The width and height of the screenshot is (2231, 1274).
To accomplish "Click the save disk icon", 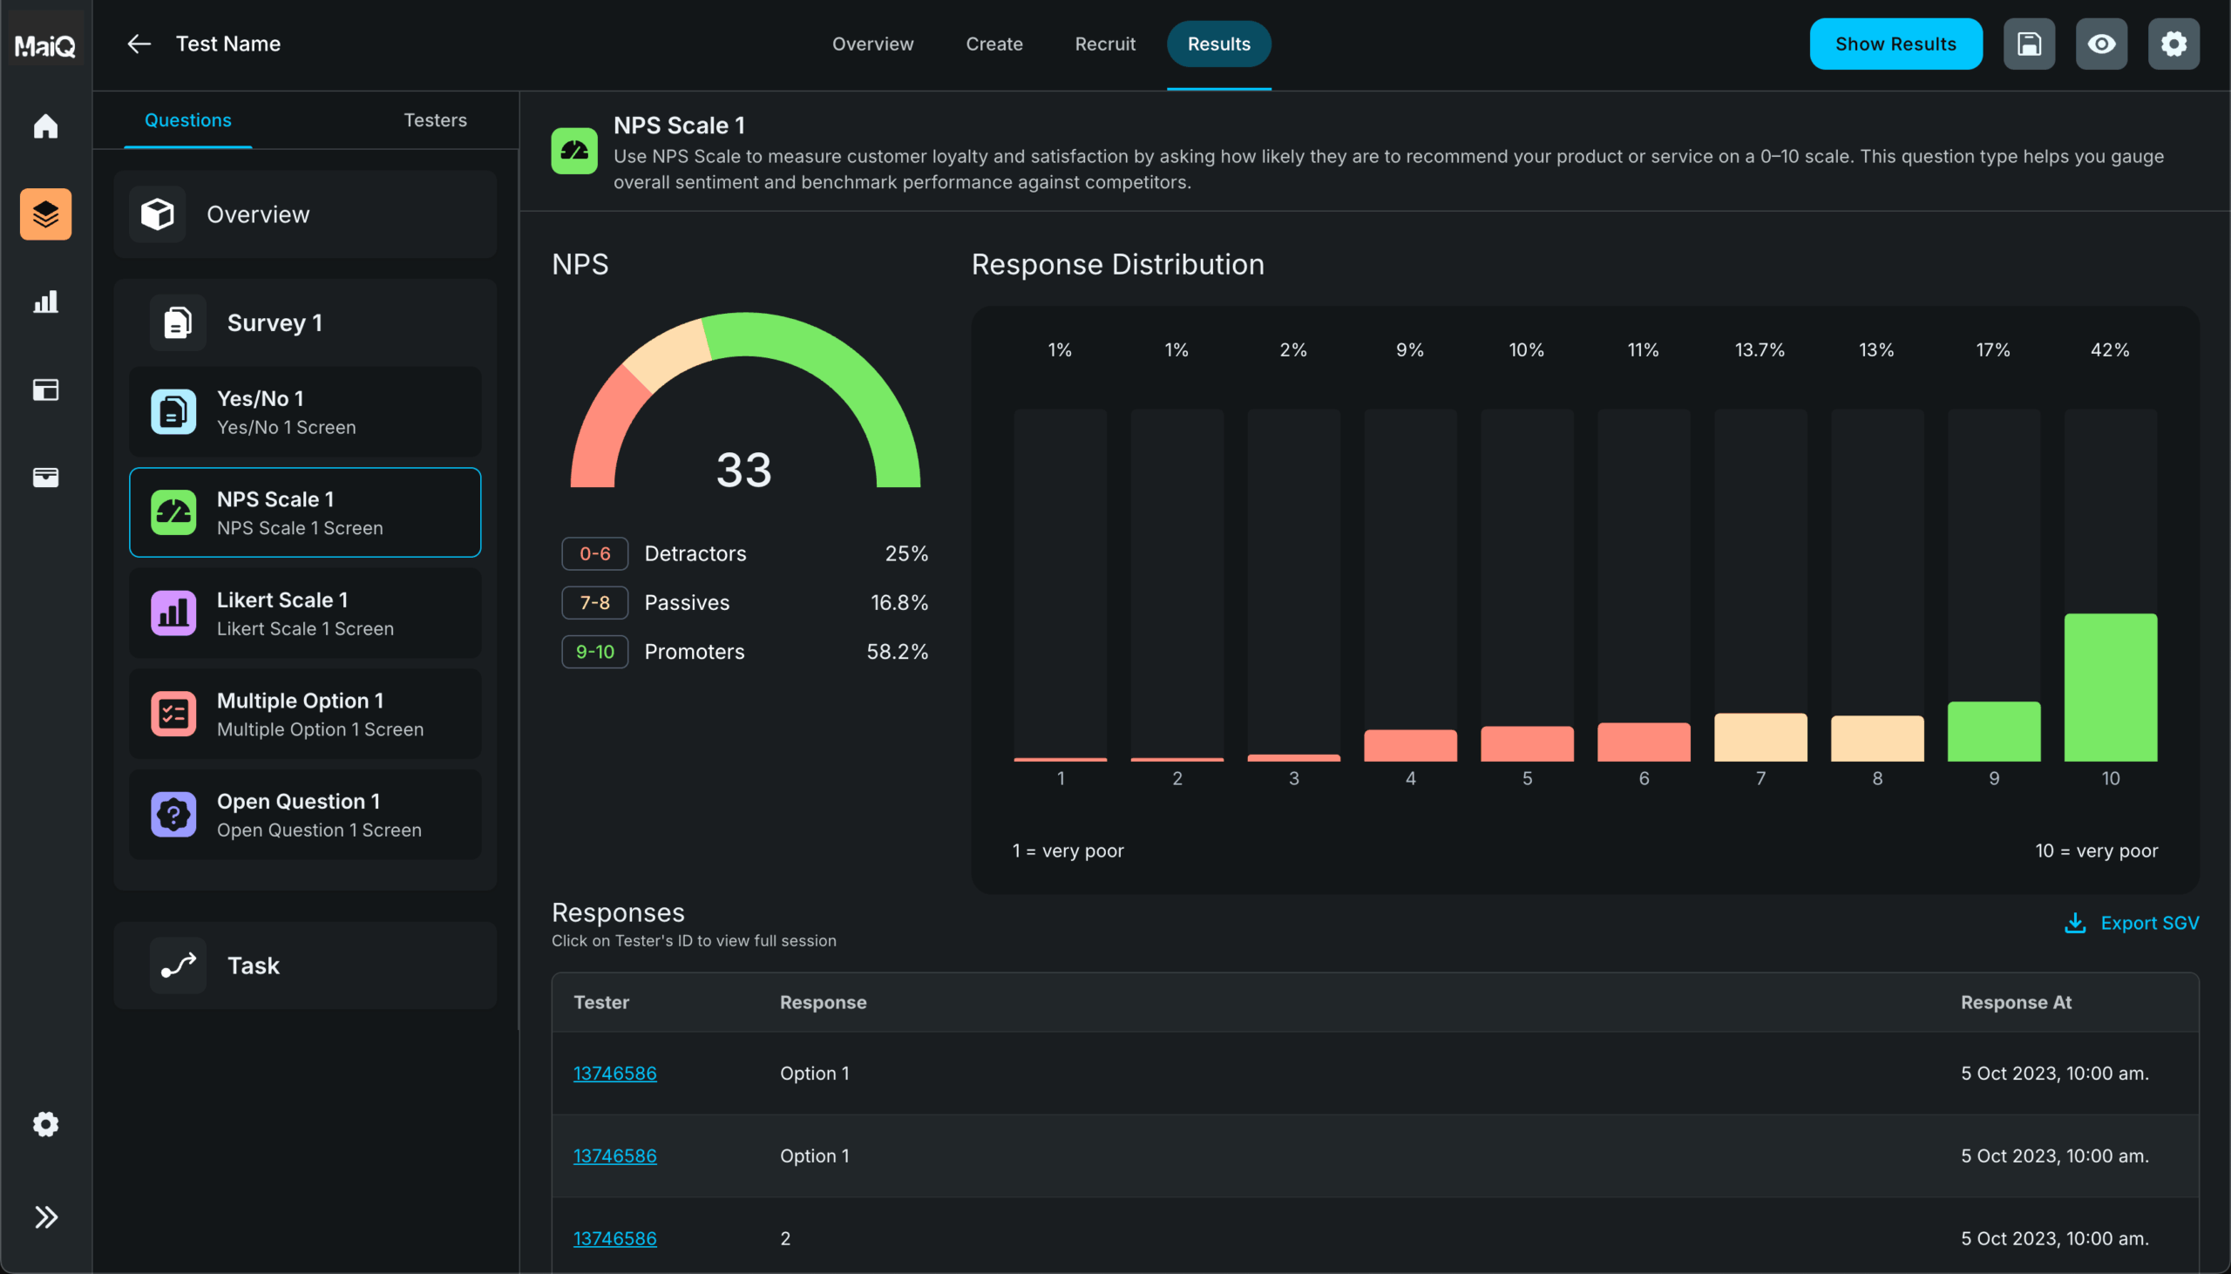I will pyautogui.click(x=2029, y=44).
